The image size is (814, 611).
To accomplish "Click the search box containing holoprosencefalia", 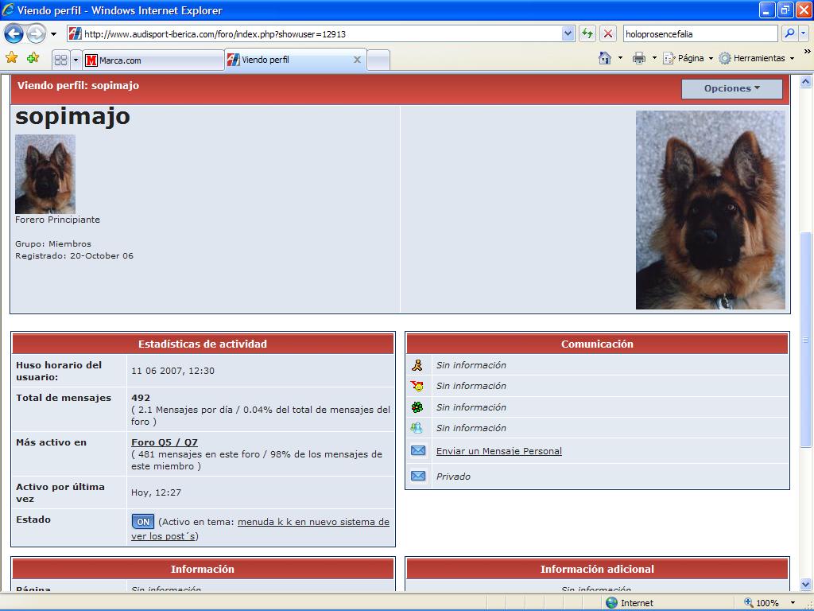I will [700, 34].
